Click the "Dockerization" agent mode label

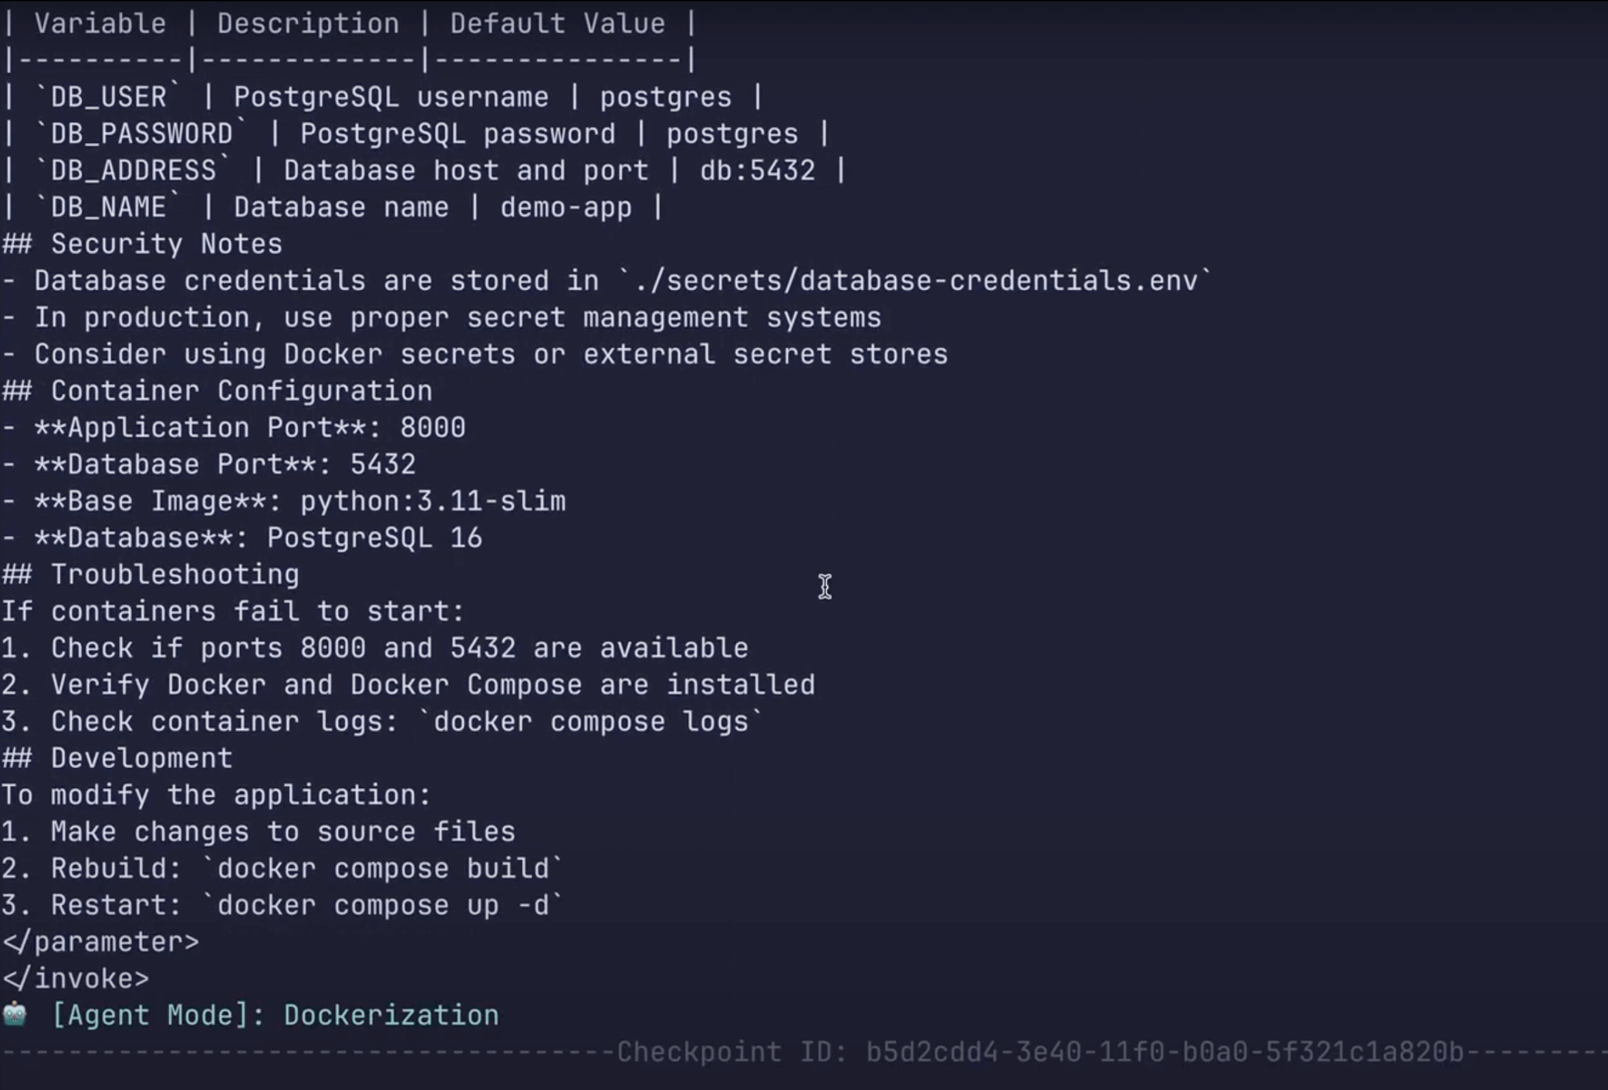point(391,1015)
